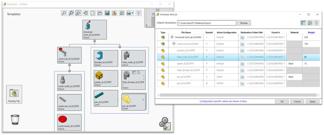Select the Yoke_female_&.SLDPRT node
The width and height of the screenshot is (324, 135).
[134, 80]
